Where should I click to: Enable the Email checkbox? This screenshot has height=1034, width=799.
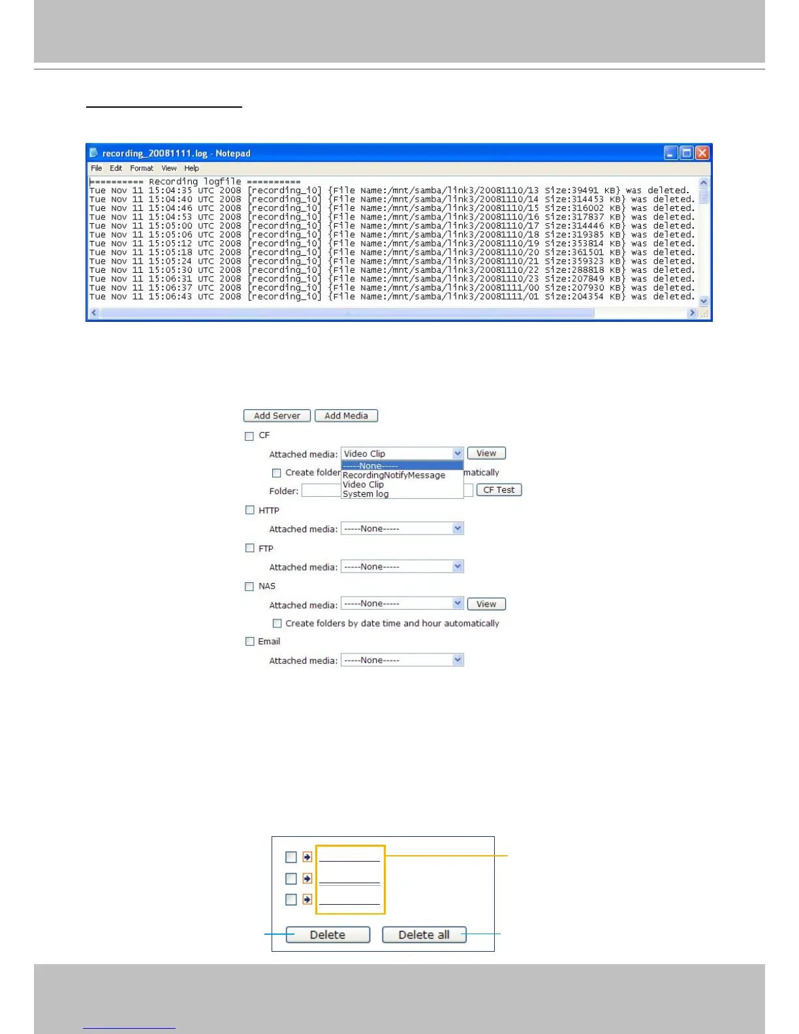[249, 642]
